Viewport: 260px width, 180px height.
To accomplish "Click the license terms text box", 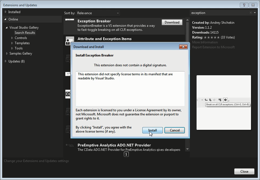I will pos(130,89).
